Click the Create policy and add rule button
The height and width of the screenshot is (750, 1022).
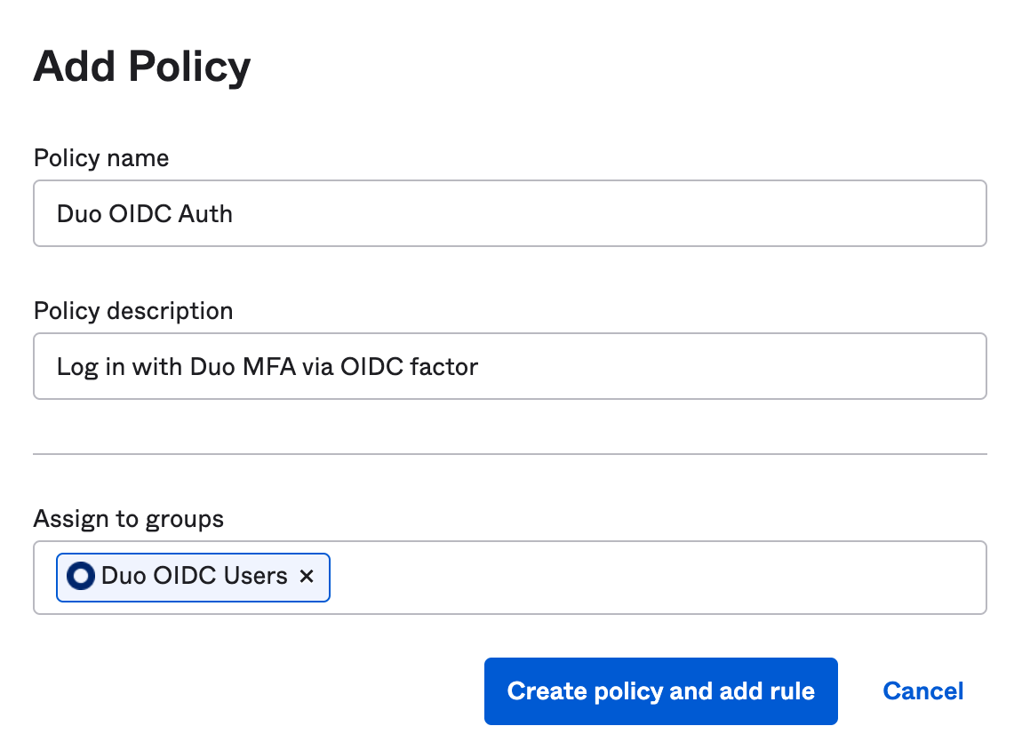click(x=660, y=690)
